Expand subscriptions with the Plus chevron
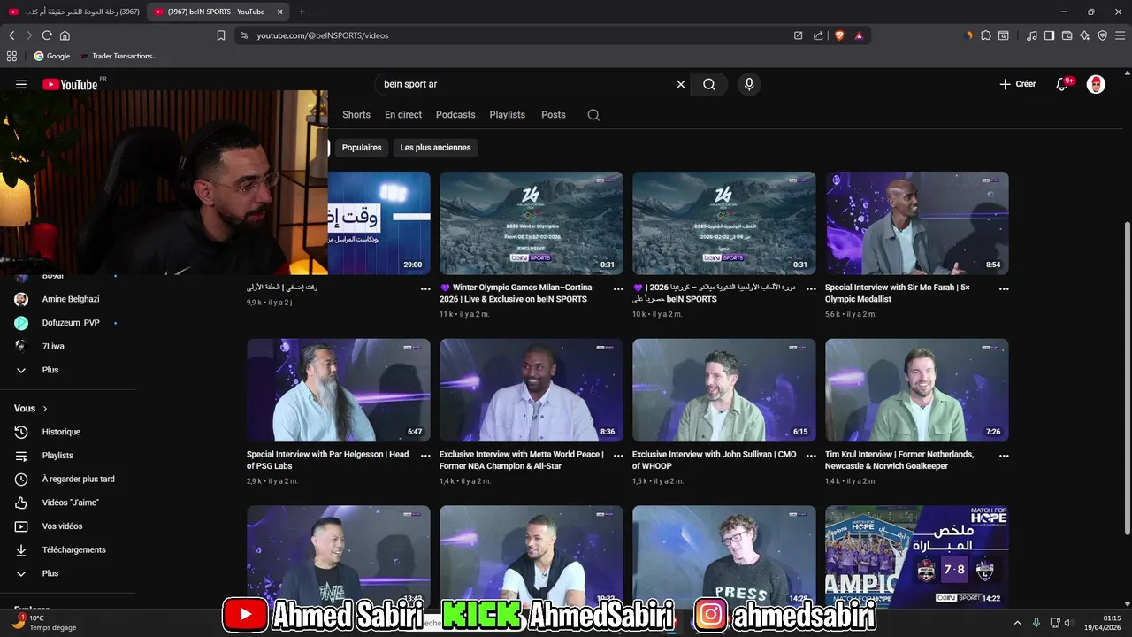Viewport: 1132px width, 637px height. [21, 370]
